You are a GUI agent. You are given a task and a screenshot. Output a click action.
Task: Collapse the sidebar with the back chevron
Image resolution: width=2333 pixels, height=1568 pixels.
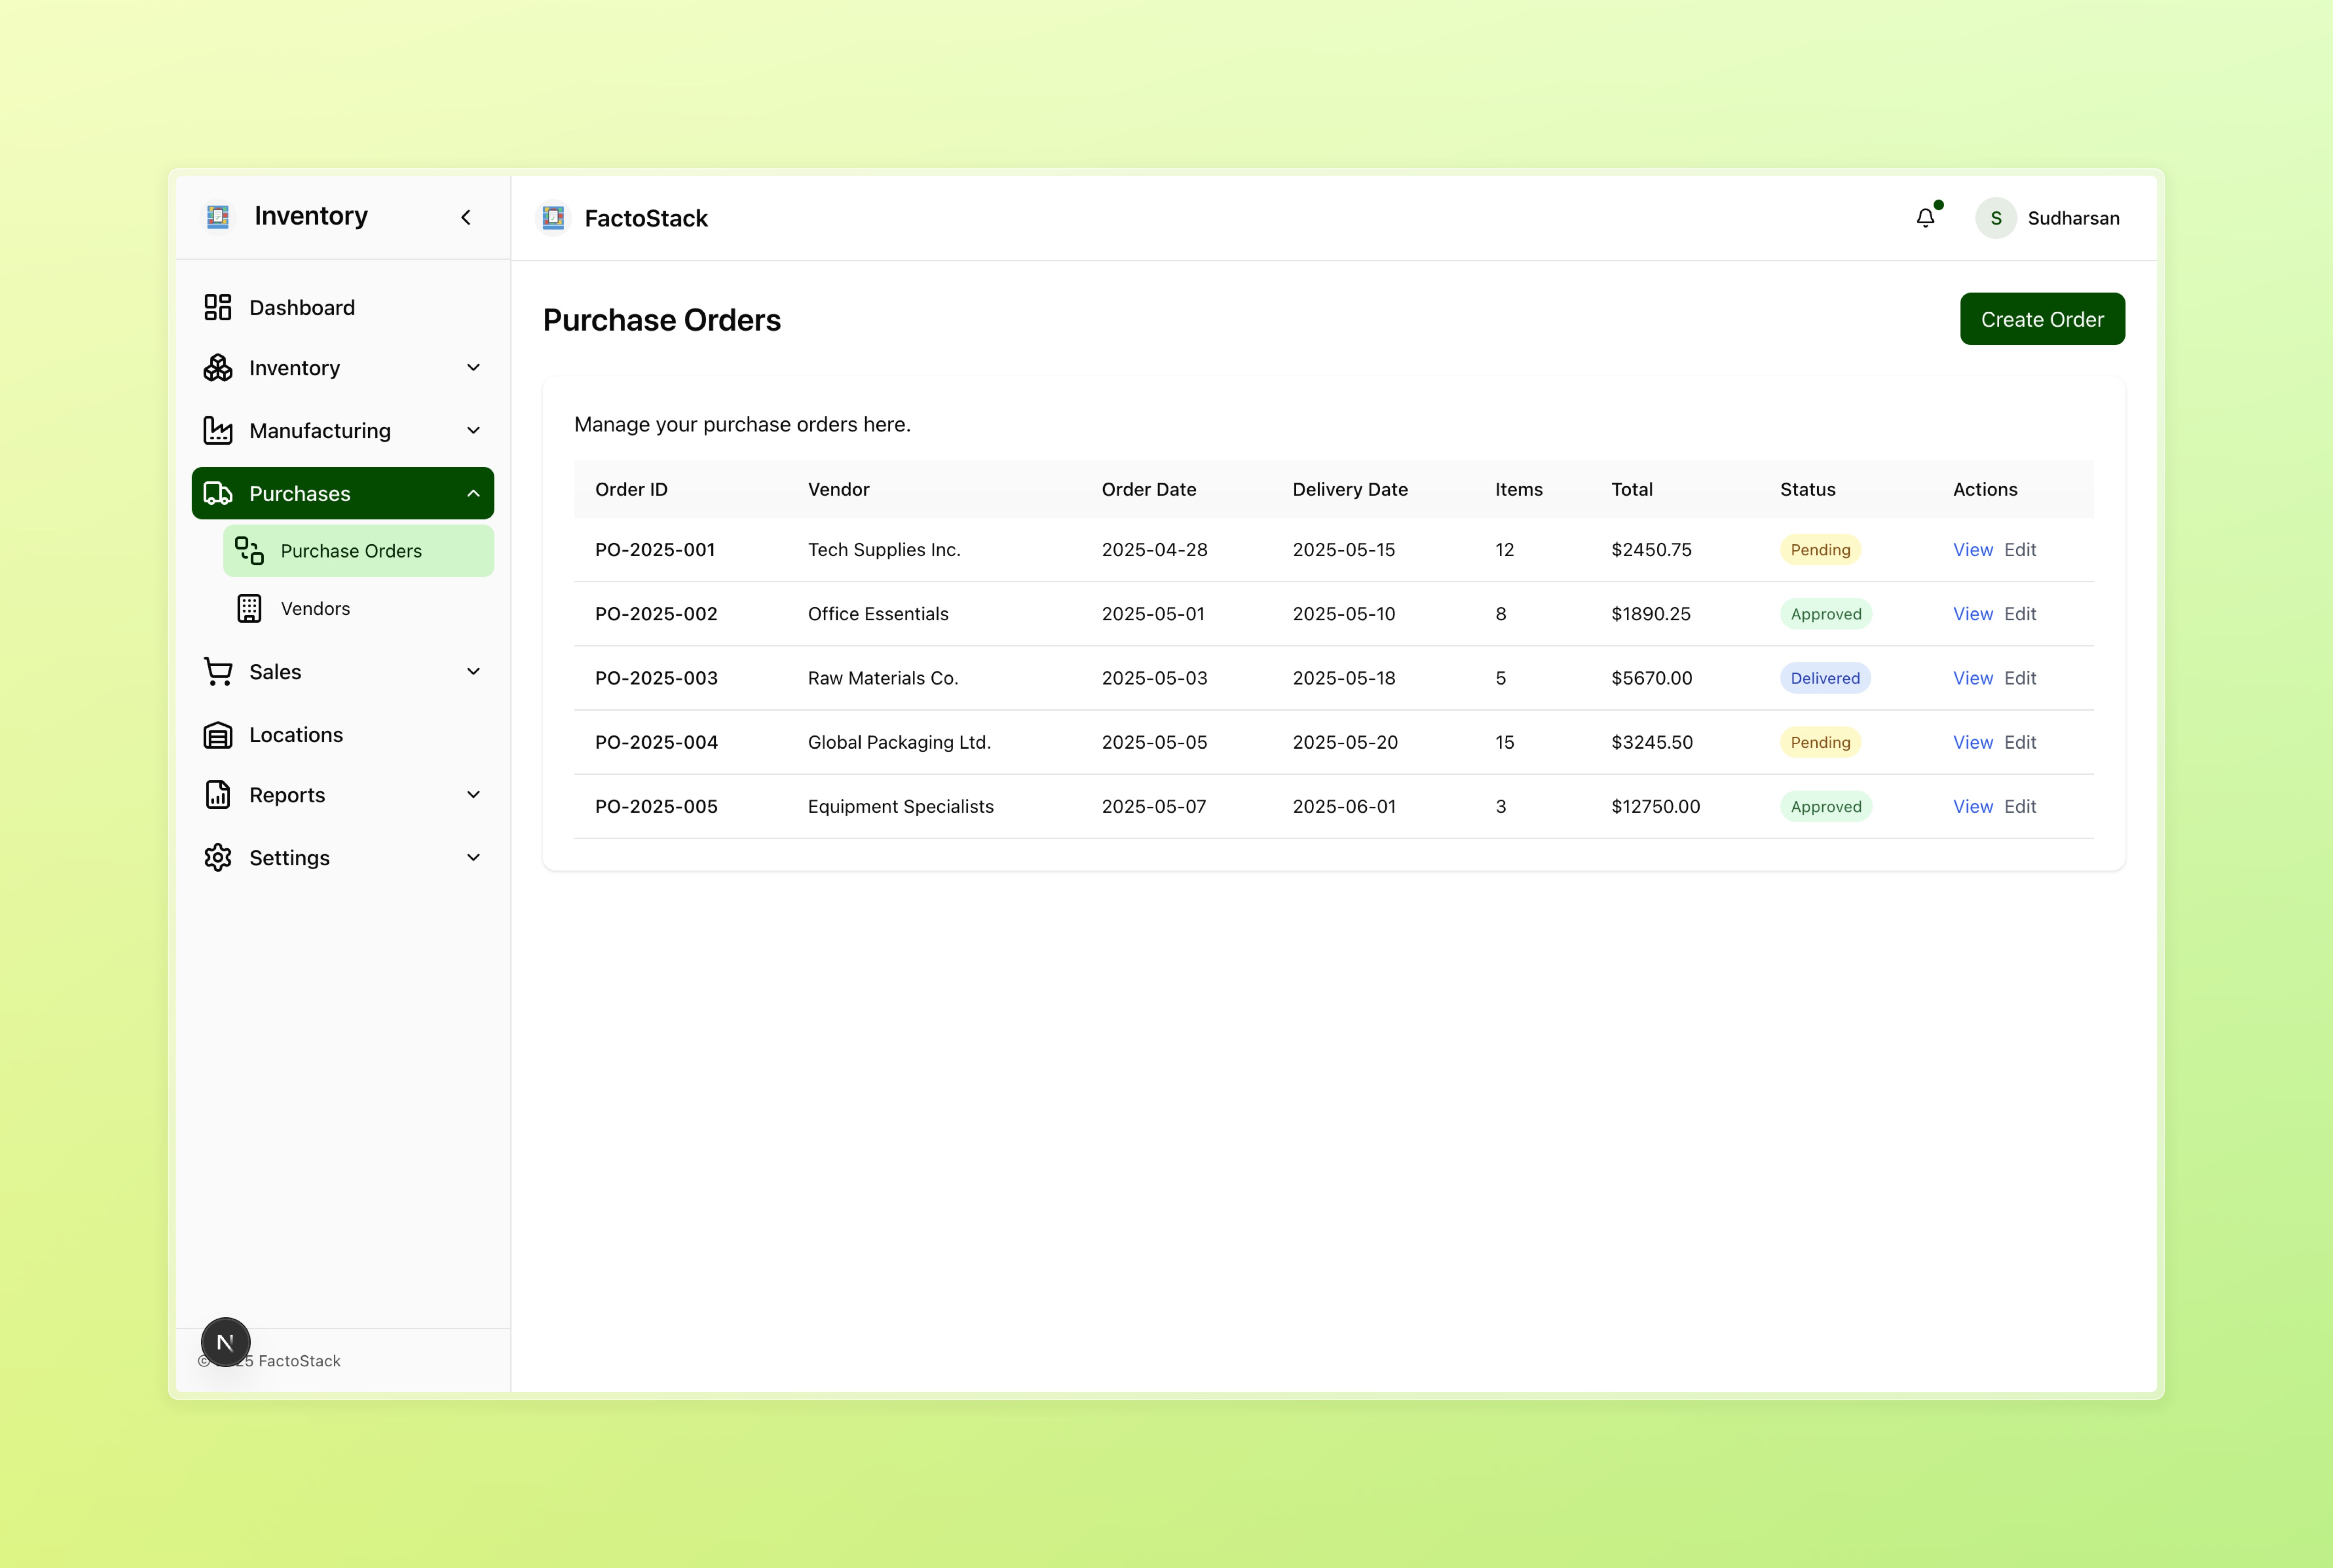[466, 217]
